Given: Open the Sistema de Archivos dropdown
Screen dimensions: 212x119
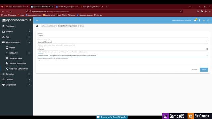Looking at the screenshot, I should (x=123, y=42).
